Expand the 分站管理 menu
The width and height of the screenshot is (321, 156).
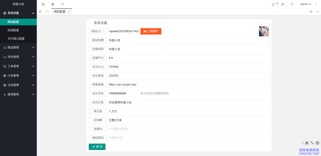18,85
